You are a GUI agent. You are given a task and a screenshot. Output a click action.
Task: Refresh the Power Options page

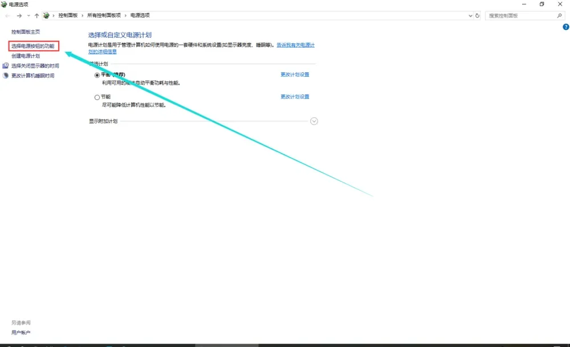477,15
